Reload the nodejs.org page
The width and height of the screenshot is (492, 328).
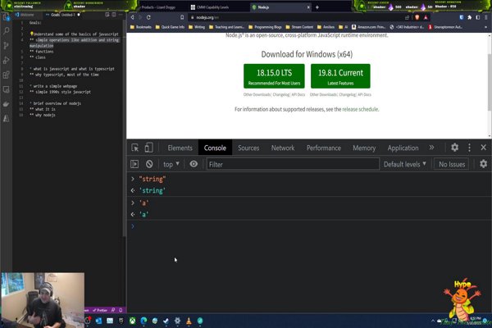point(148,17)
